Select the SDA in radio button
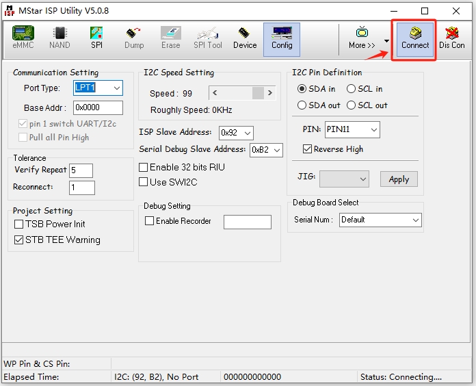 click(302, 89)
